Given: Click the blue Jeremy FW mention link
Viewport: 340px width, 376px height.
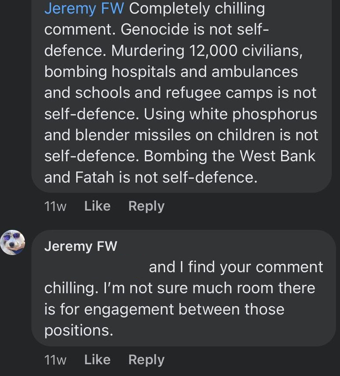Looking at the screenshot, I should pyautogui.click(x=84, y=9).
